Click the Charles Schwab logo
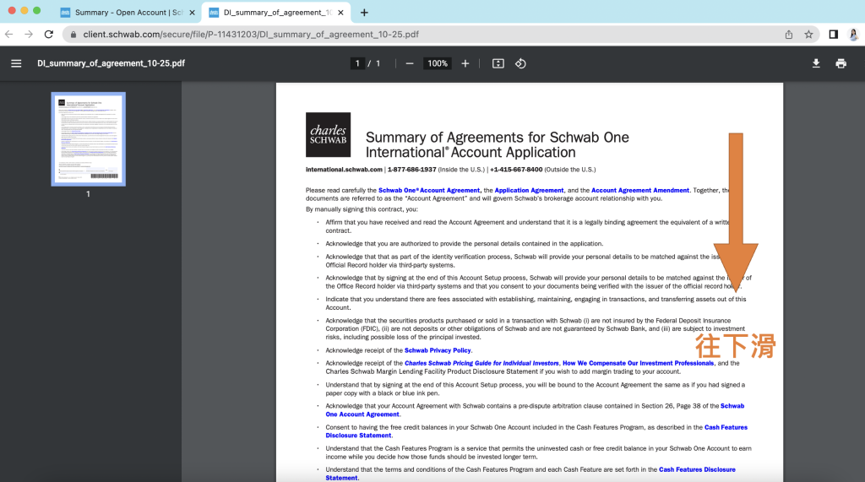 click(329, 135)
